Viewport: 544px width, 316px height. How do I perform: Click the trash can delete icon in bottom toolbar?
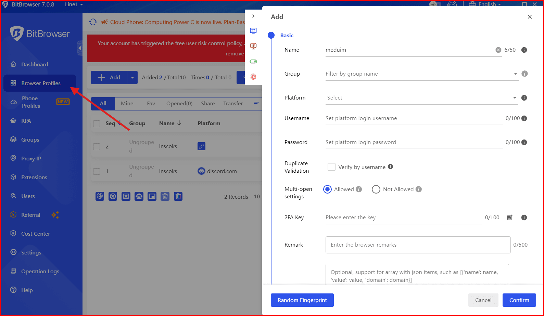pyautogui.click(x=178, y=196)
